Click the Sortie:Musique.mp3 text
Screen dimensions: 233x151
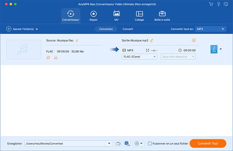(x=135, y=40)
